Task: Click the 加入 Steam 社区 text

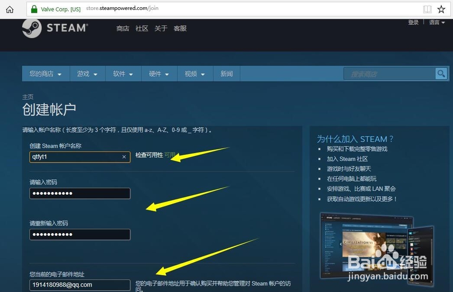Action: 347,159
